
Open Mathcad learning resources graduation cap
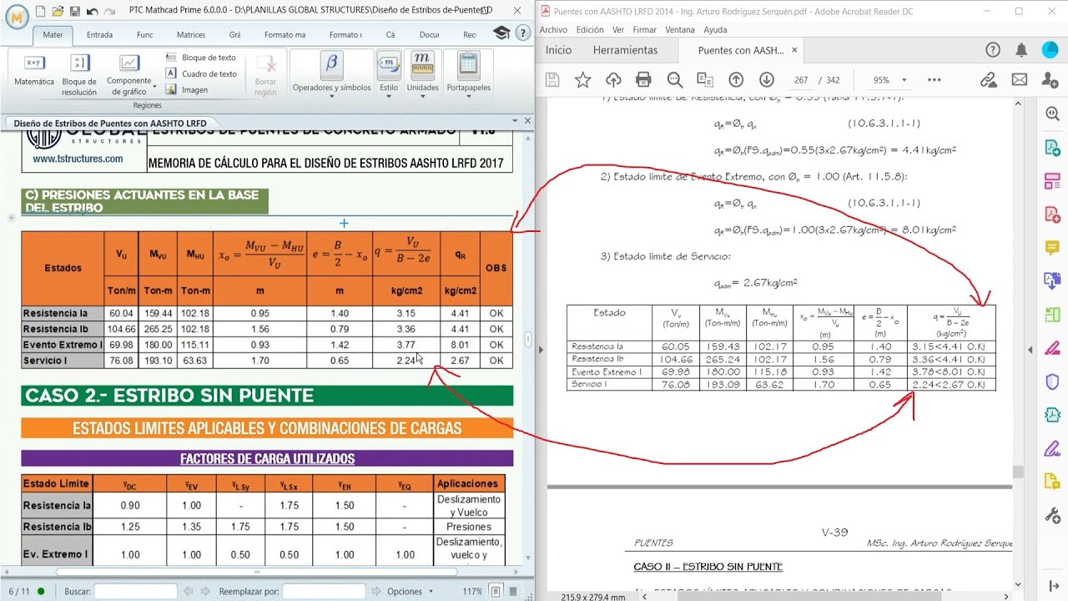(x=501, y=33)
